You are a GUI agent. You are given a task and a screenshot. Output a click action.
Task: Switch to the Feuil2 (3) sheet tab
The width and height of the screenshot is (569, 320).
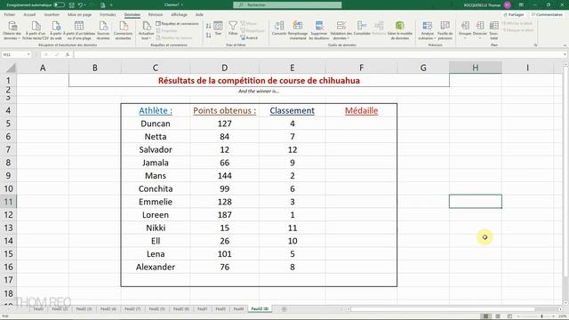84,309
